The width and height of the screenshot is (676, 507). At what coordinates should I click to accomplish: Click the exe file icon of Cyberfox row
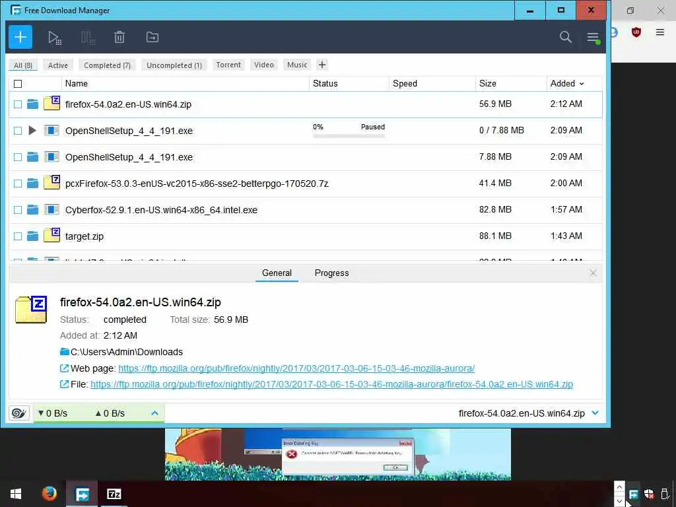pyautogui.click(x=51, y=209)
